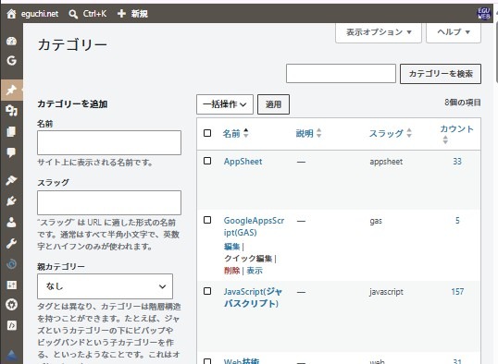The height and width of the screenshot is (364, 498).
Task: Open the Posts pushpin sidebar icon
Action: coord(11,90)
